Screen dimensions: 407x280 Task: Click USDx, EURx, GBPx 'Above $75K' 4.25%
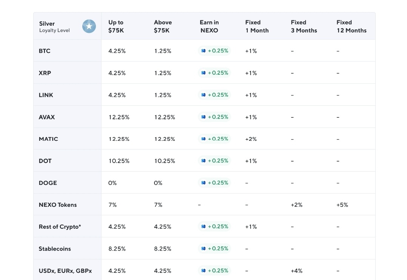pos(163,271)
